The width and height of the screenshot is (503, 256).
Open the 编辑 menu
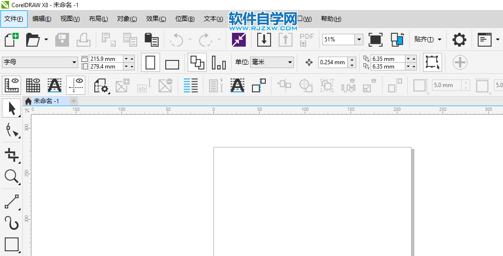pos(42,19)
